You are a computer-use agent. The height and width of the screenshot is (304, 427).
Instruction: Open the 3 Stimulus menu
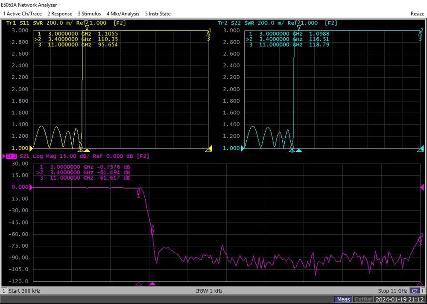[89, 14]
